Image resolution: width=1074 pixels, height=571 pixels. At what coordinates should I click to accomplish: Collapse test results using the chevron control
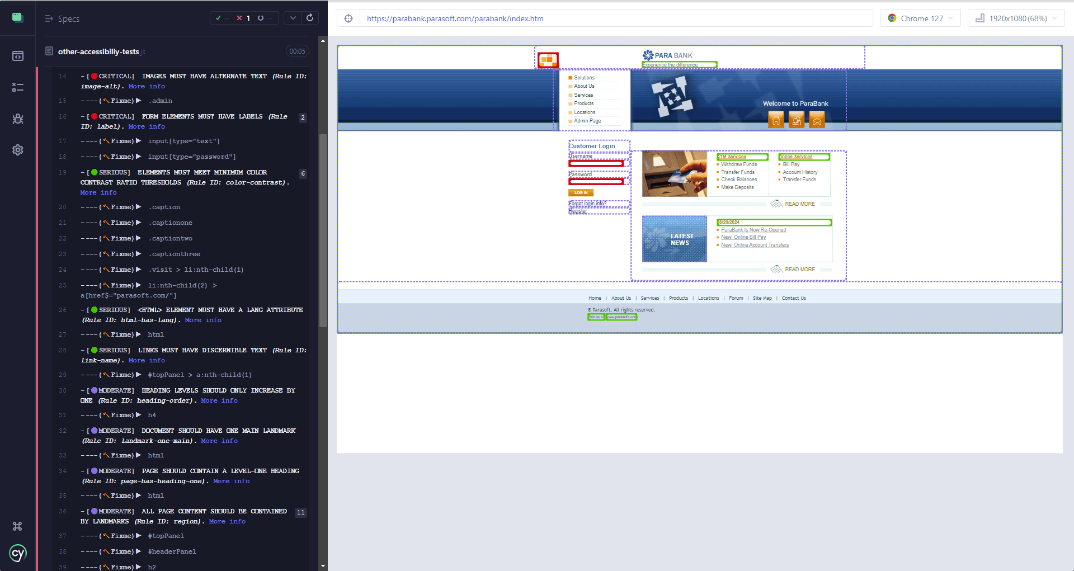[x=293, y=17]
